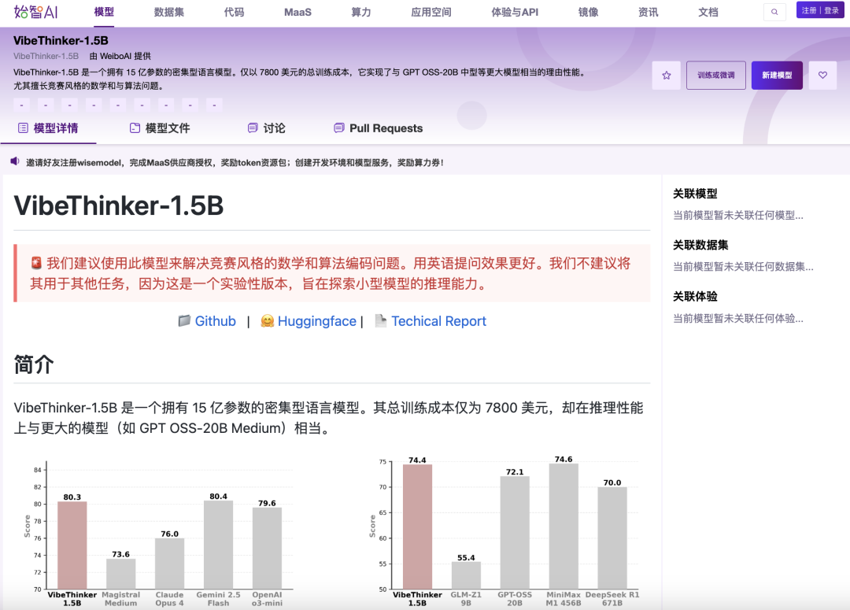Switch to the 讨论 tab
The width and height of the screenshot is (850, 610).
coord(266,128)
